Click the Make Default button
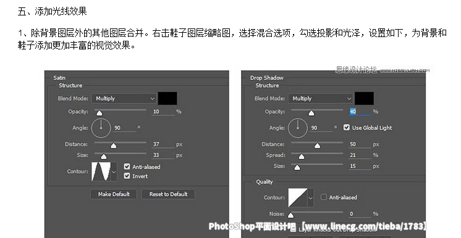Image resolution: width=461 pixels, height=238 pixels. [x=114, y=194]
